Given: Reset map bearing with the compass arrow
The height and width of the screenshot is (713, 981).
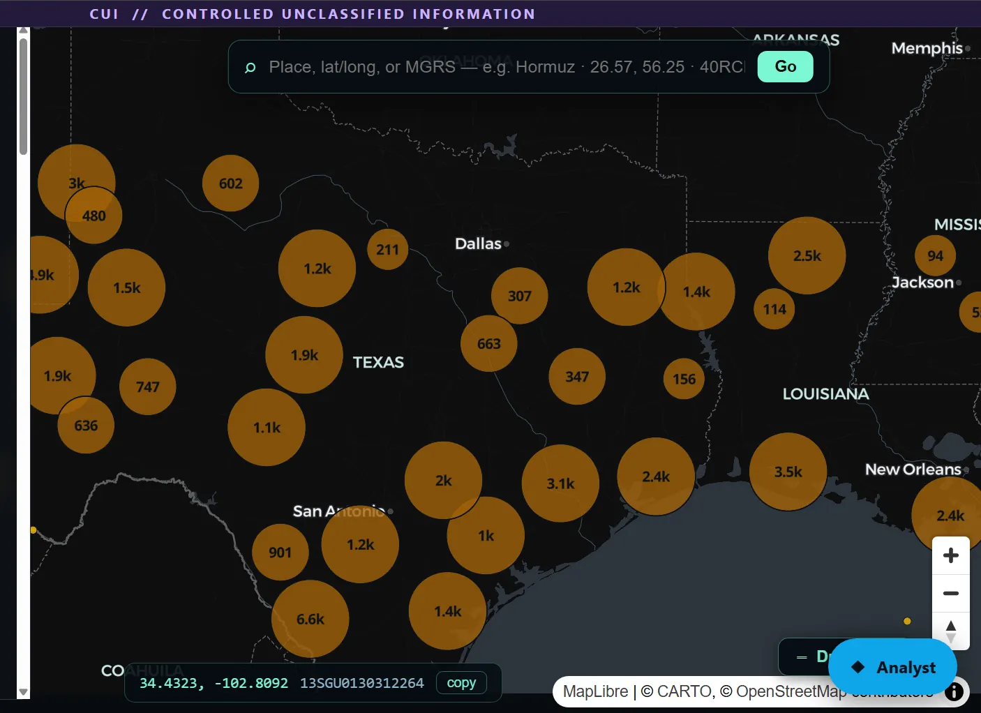Looking at the screenshot, I should point(950,631).
